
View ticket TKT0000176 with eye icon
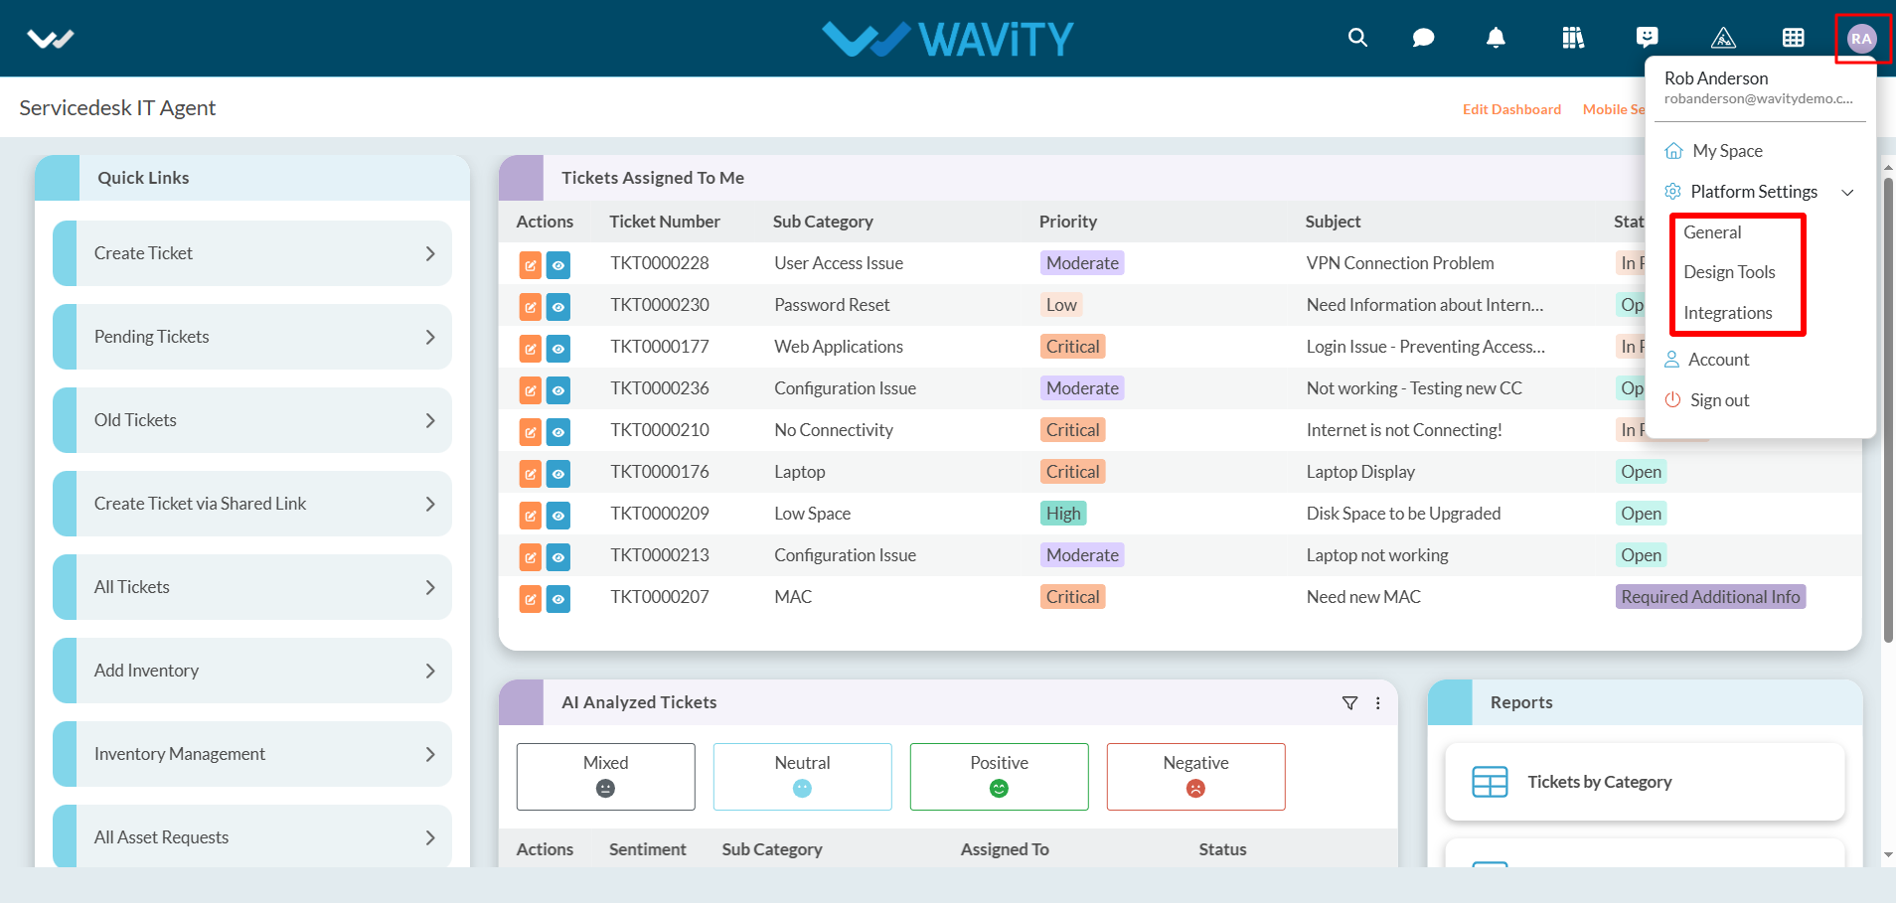[558, 474]
